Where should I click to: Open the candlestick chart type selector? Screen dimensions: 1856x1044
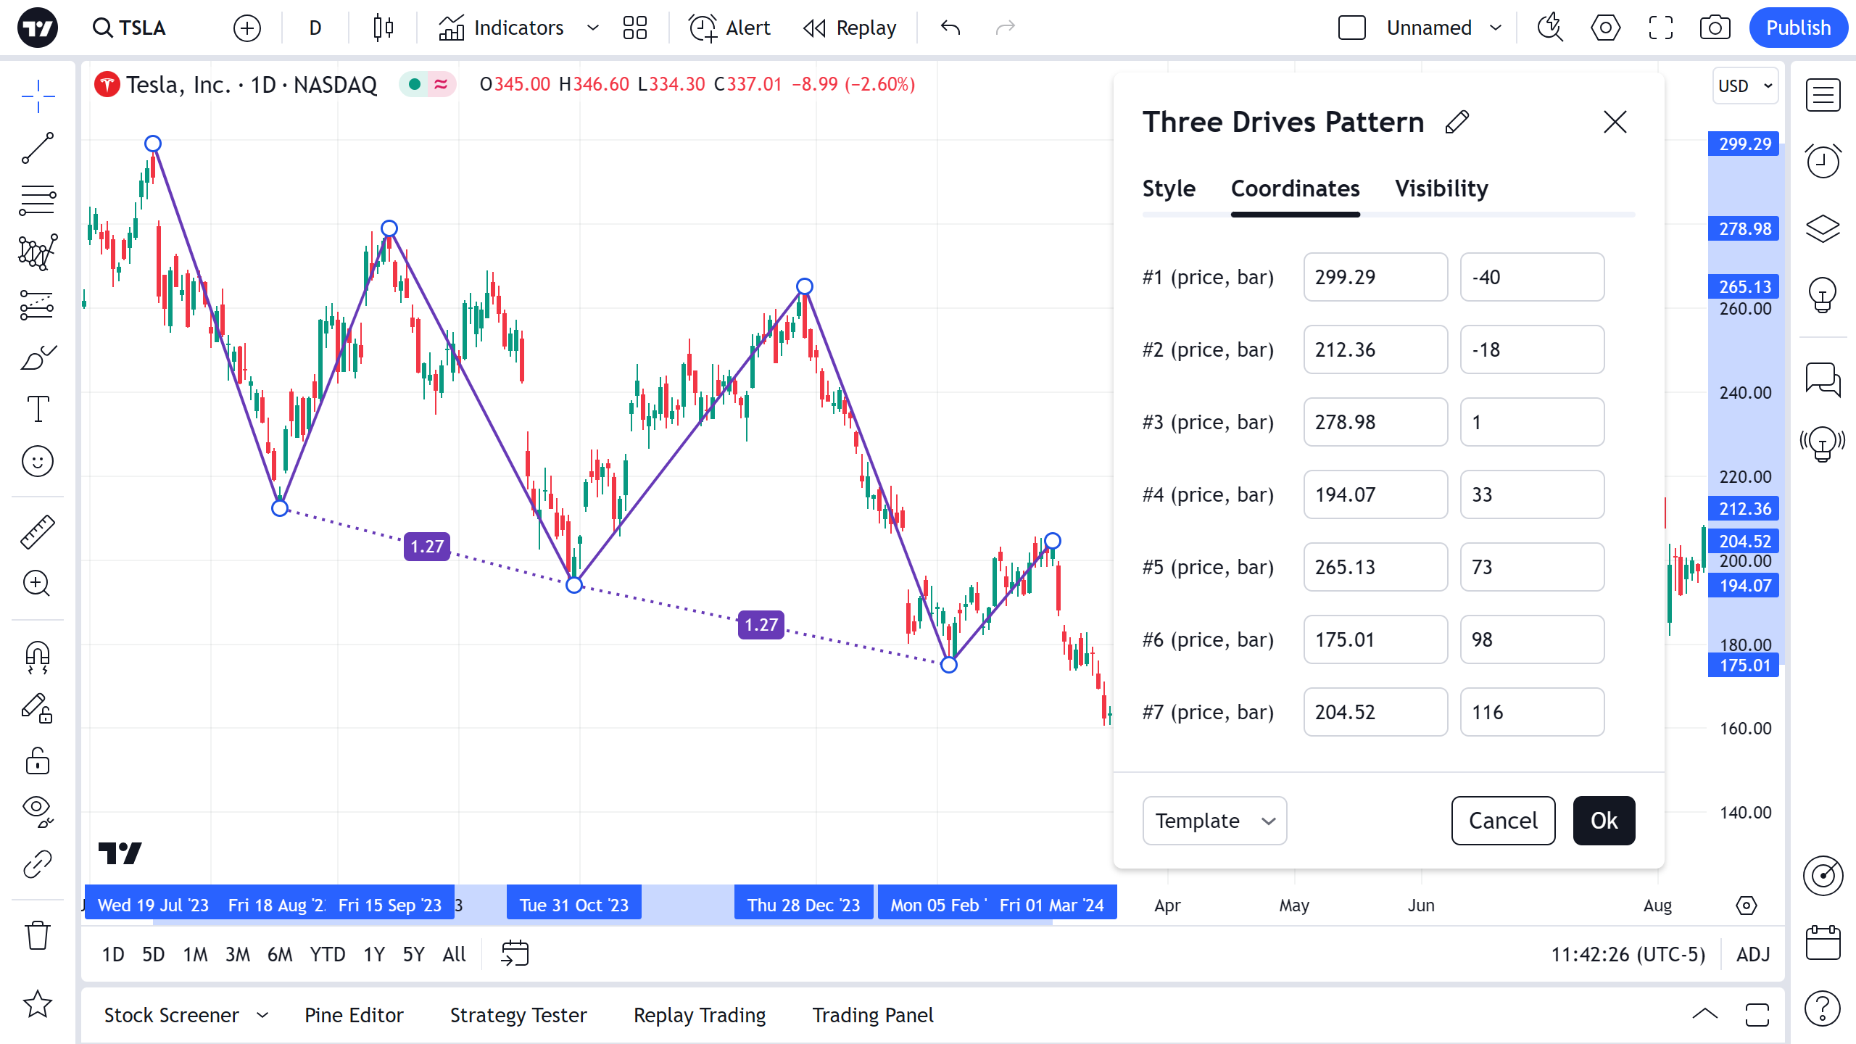click(383, 28)
